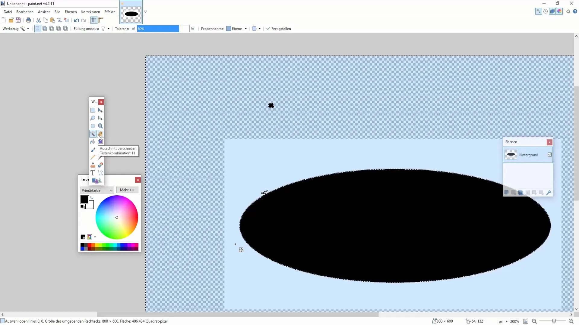This screenshot has width=579, height=325.
Task: Open the selection clipping quality dropdown
Action: click(x=256, y=29)
